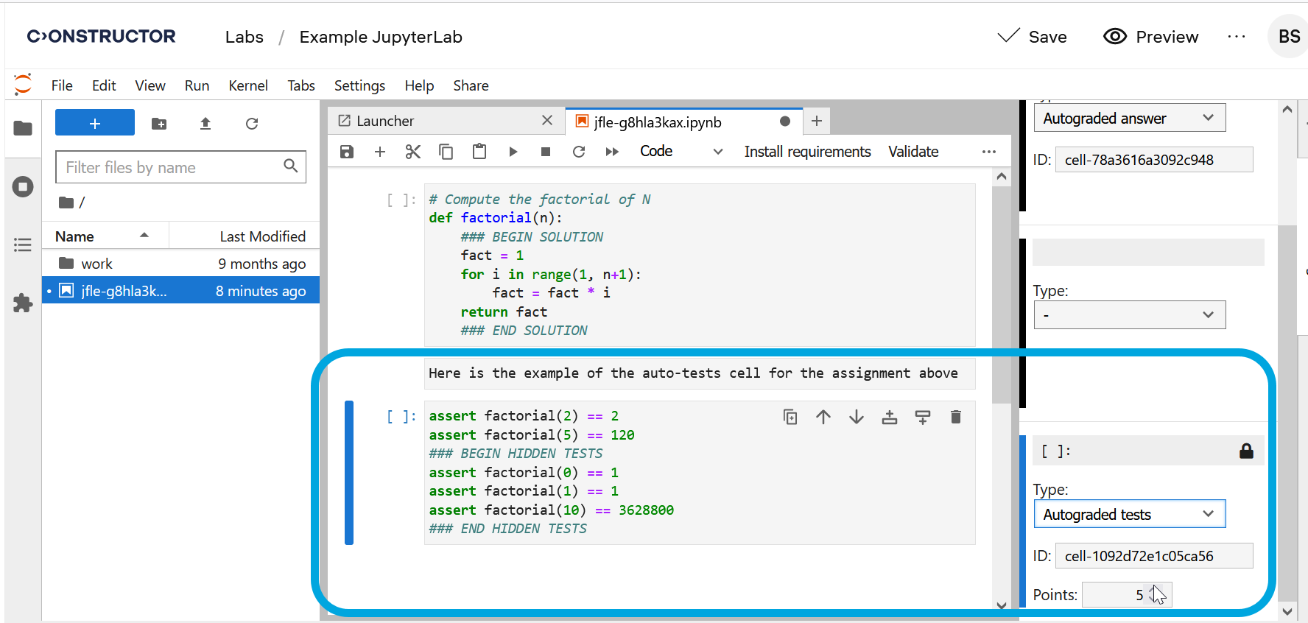Sort files by the Name column header

pos(75,236)
